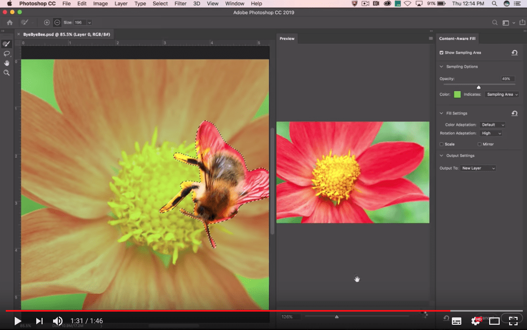
Task: Open the Filter menu
Action: tap(180, 4)
